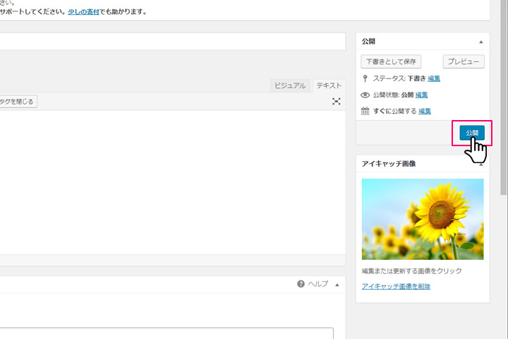Click the 編集または更新する画像をクリック hint text

pos(412,271)
